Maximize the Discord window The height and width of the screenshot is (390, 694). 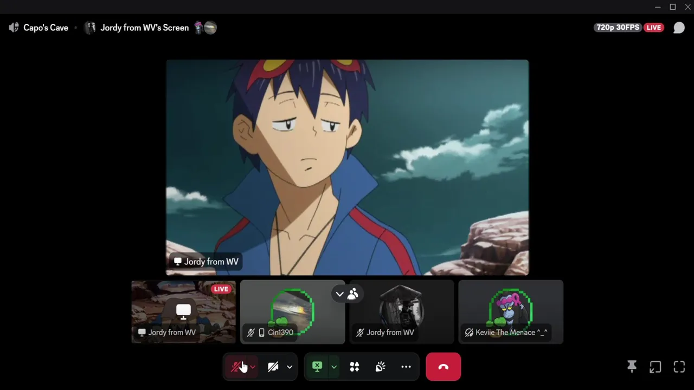tap(673, 6)
